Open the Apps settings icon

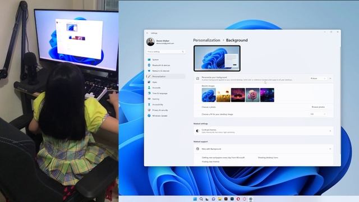149,82
